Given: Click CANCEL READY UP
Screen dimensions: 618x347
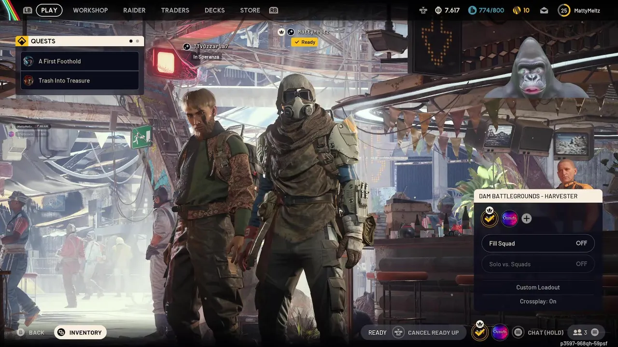Looking at the screenshot, I should pos(433,333).
